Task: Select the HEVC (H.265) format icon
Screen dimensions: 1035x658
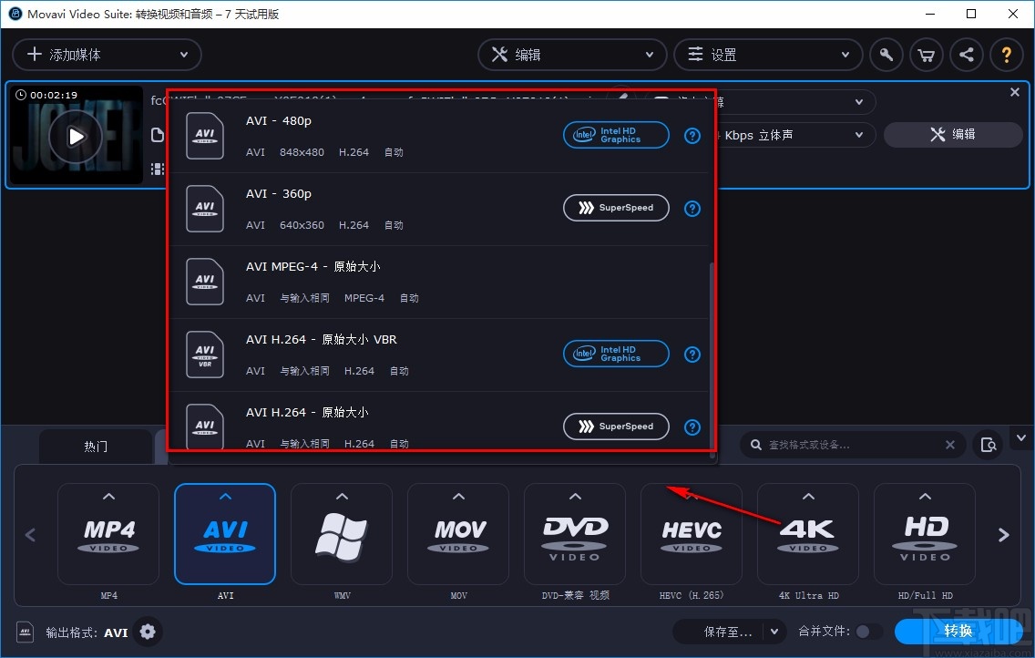Action: [691, 534]
